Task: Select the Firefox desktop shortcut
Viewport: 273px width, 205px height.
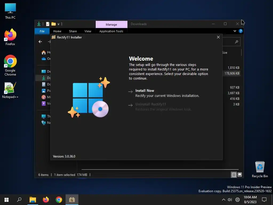Action: 10,37
